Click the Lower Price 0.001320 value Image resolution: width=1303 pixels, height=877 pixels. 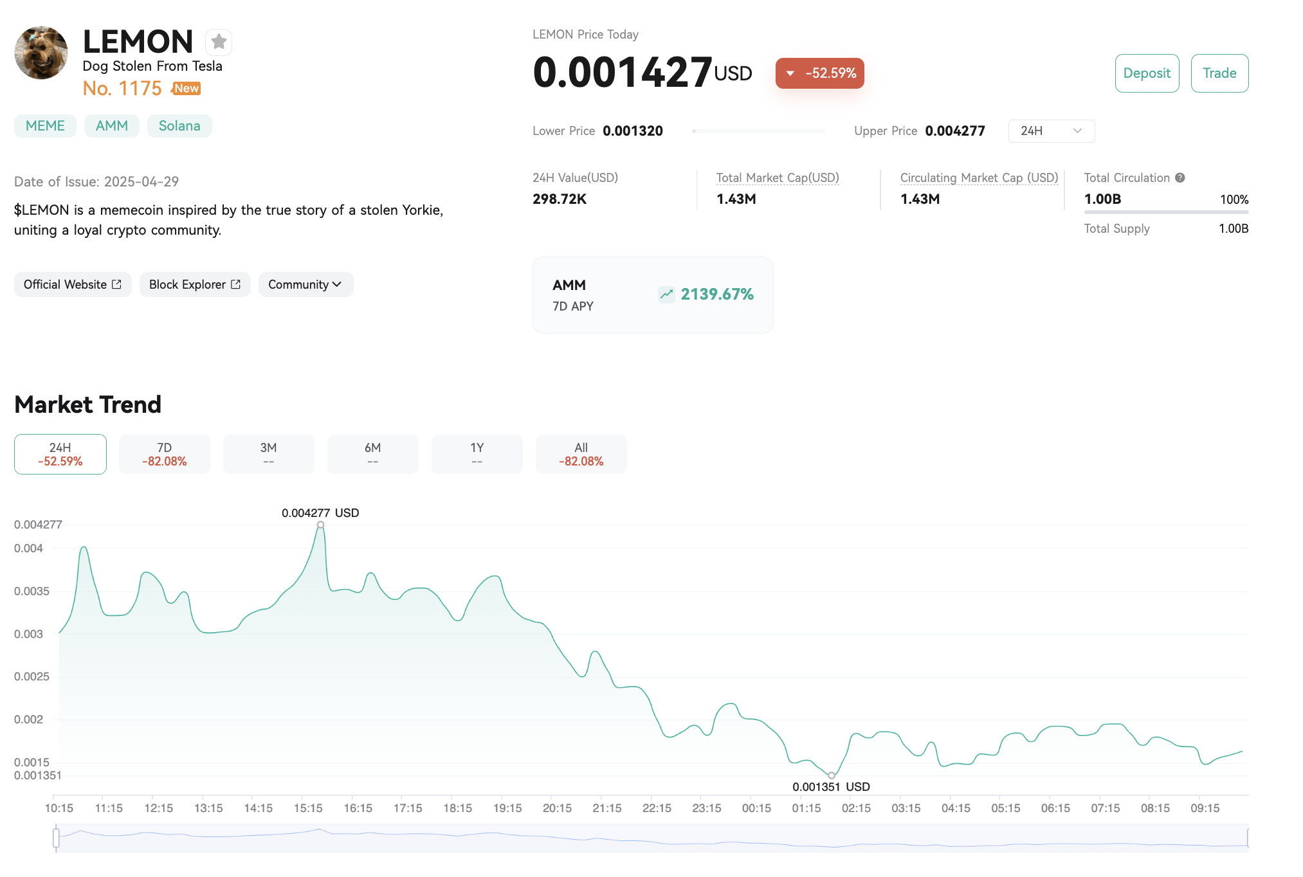[633, 131]
